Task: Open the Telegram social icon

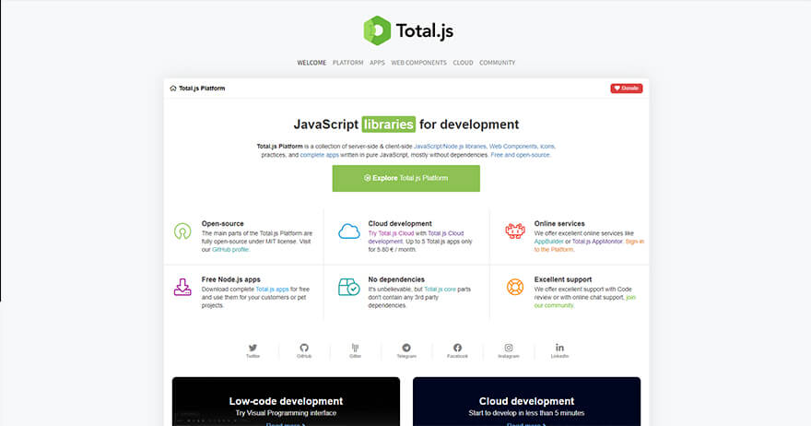Action: point(406,348)
